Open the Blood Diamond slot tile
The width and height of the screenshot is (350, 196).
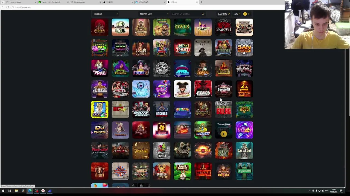224,68
